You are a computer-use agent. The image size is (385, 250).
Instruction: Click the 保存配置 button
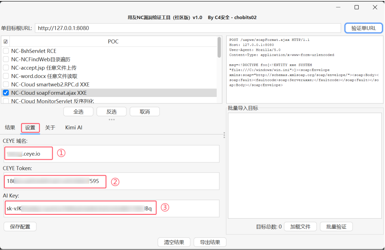(20, 227)
